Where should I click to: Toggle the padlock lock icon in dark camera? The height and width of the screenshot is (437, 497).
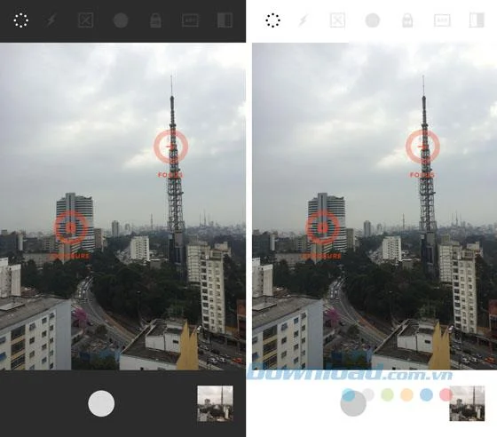tap(155, 20)
